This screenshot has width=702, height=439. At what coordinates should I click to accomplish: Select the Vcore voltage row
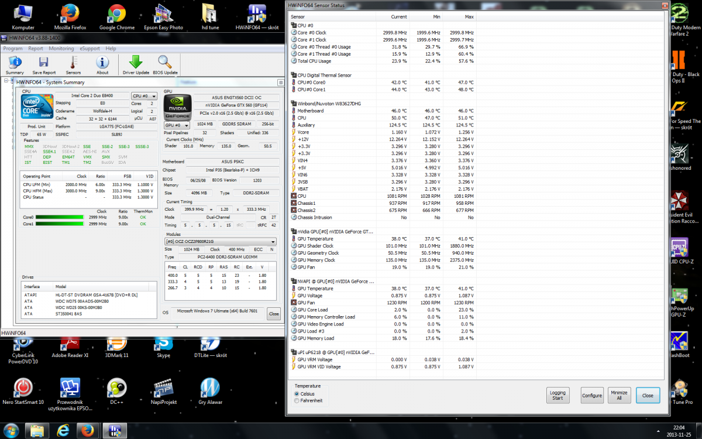383,132
